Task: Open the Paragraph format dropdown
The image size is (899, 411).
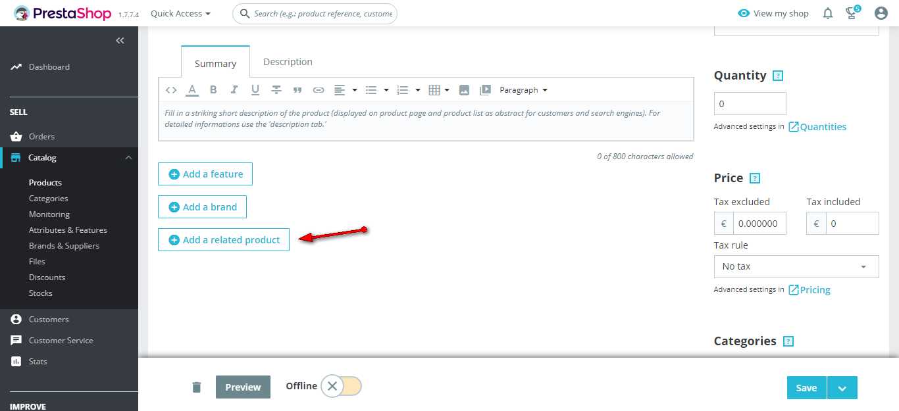Action: (524, 90)
